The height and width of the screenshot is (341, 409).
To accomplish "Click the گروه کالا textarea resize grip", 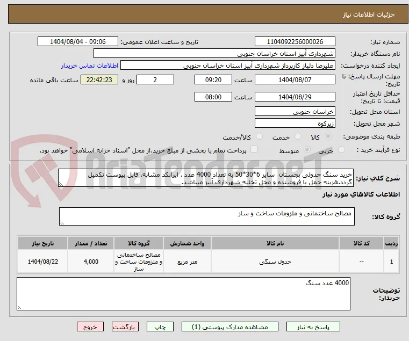I will [62, 222].
